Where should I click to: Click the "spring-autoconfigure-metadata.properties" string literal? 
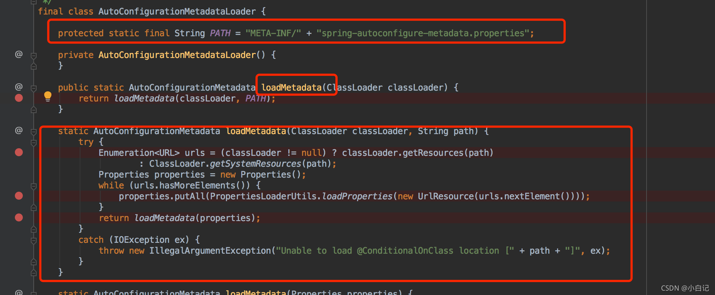click(423, 33)
